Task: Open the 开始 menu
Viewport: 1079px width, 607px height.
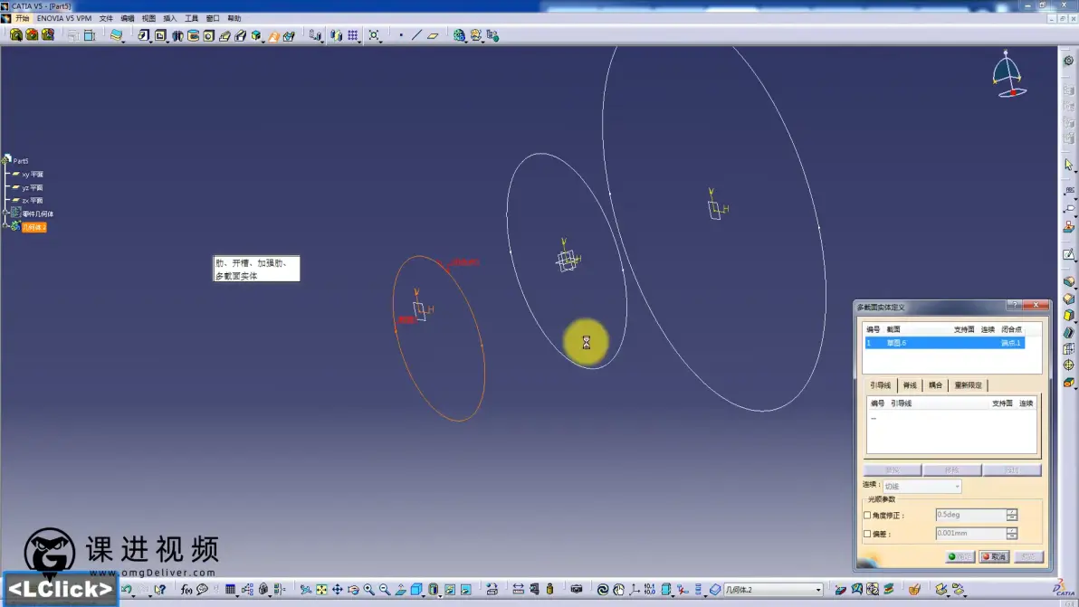Action: [22, 19]
